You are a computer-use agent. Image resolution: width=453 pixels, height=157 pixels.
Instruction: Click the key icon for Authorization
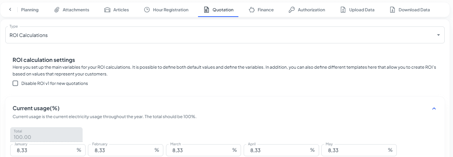pyautogui.click(x=292, y=10)
